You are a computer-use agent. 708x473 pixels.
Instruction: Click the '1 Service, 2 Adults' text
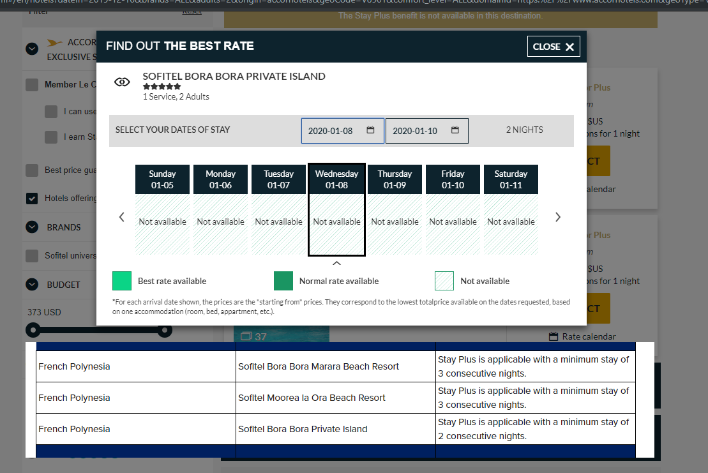click(x=176, y=96)
